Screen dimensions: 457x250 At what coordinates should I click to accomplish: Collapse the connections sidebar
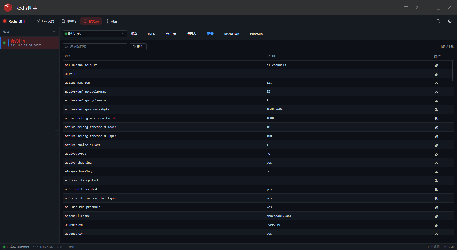57,135
